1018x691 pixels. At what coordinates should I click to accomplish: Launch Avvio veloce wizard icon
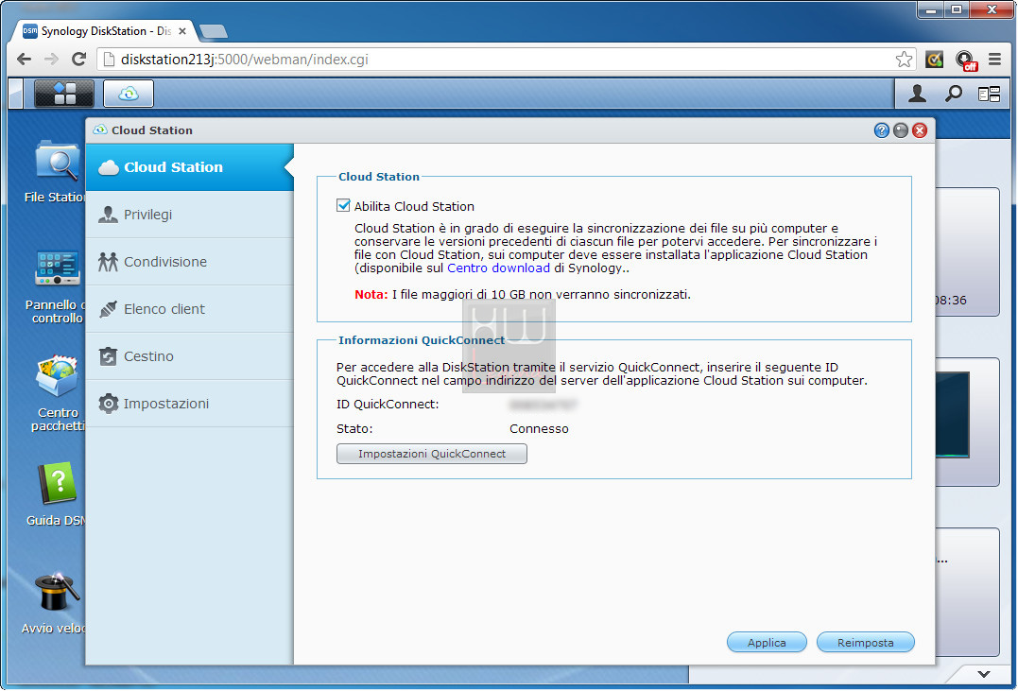point(57,603)
